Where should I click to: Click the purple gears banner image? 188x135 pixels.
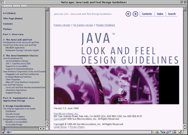pyautogui.click(x=116, y=85)
